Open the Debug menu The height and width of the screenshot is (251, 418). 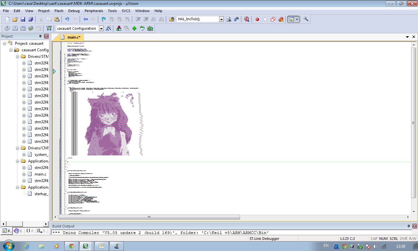[74, 11]
